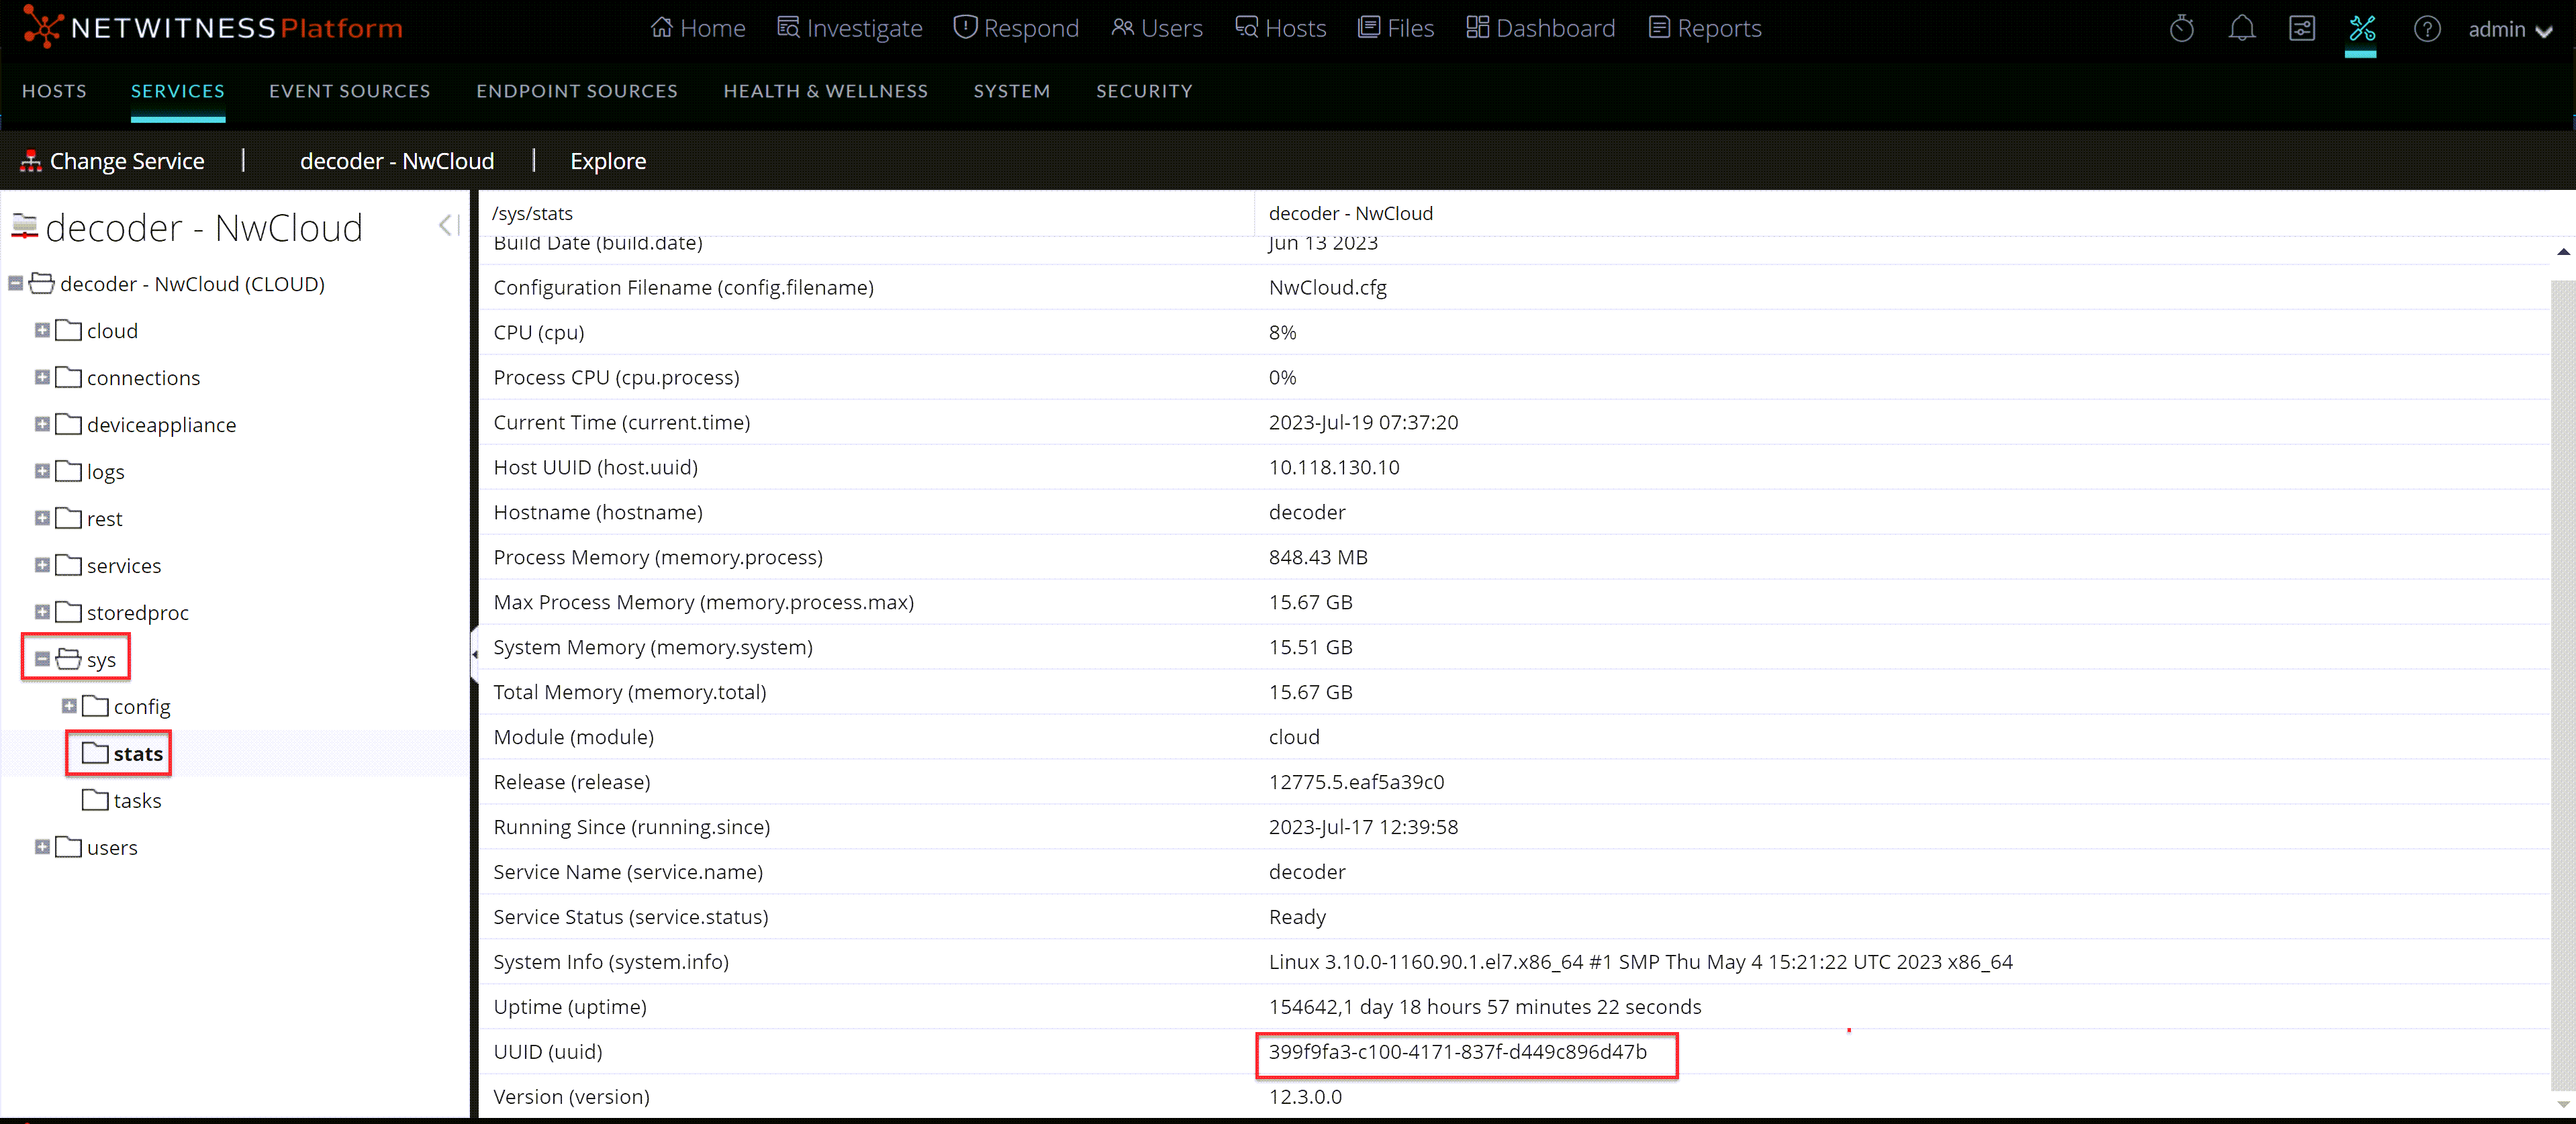This screenshot has height=1124, width=2576.
Task: Expand the users tree node
Action: point(42,848)
